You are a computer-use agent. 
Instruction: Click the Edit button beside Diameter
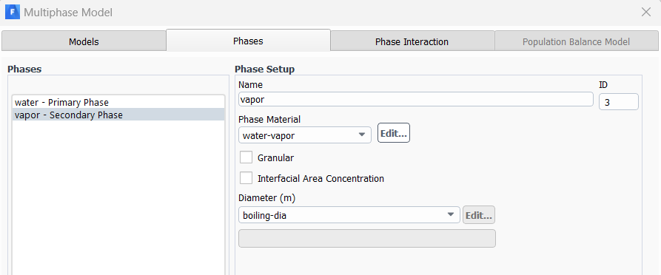point(478,215)
